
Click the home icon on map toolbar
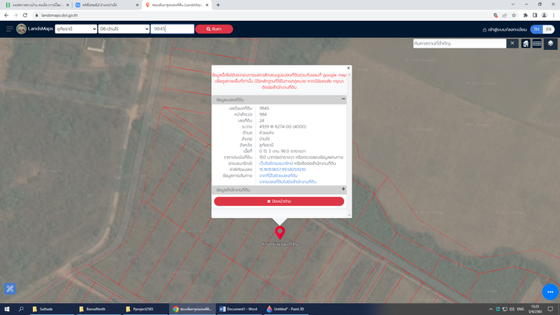coord(526,44)
